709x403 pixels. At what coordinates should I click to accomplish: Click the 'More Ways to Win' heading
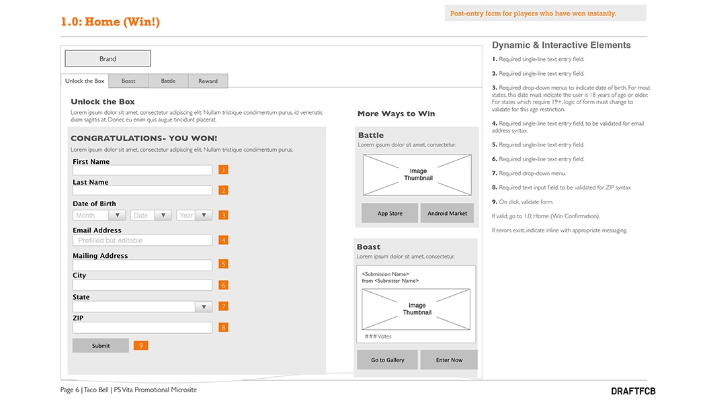tap(396, 114)
